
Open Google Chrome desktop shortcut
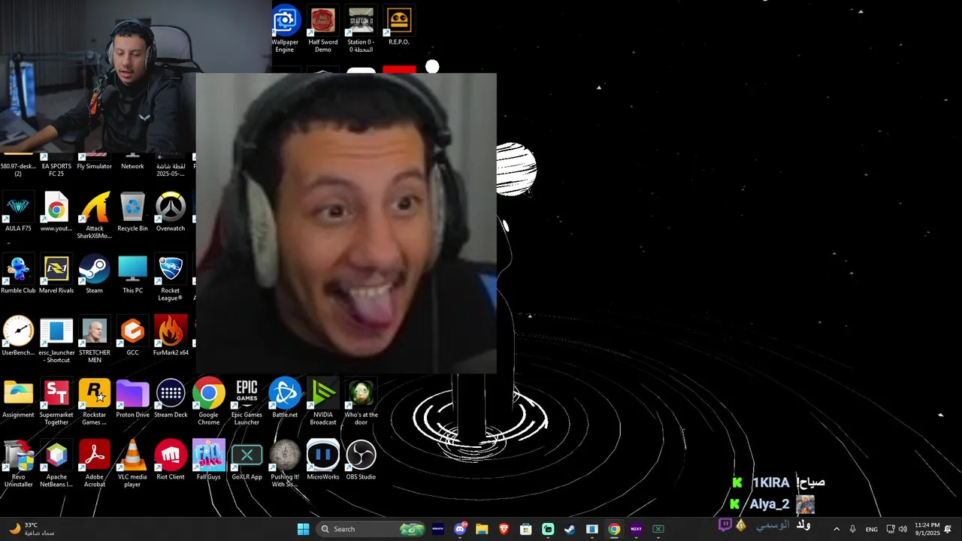[208, 403]
